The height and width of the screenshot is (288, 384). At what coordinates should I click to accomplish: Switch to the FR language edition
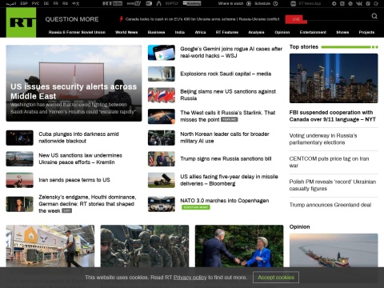coord(55,3)
